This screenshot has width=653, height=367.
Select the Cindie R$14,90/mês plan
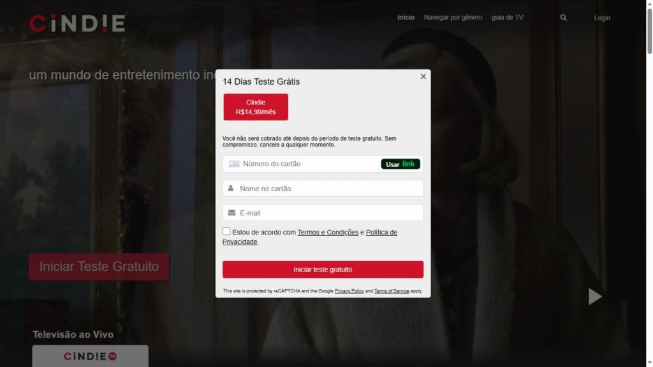tap(256, 107)
